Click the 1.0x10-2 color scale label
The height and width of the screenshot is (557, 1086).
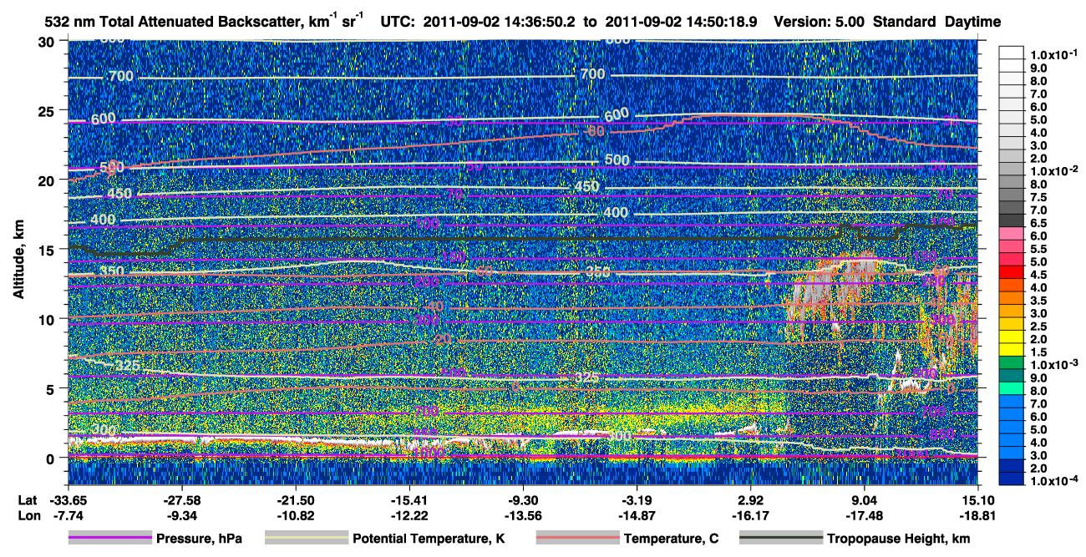[x=1053, y=170]
